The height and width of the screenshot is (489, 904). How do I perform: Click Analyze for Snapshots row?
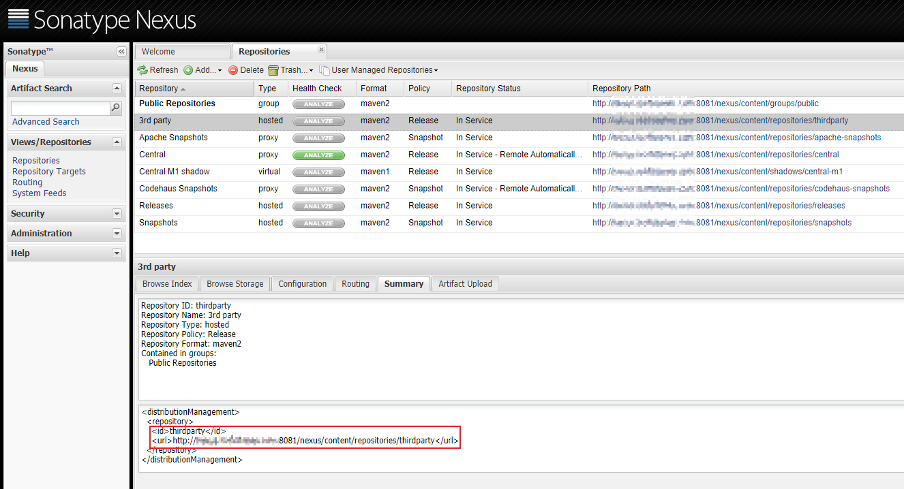(x=318, y=223)
